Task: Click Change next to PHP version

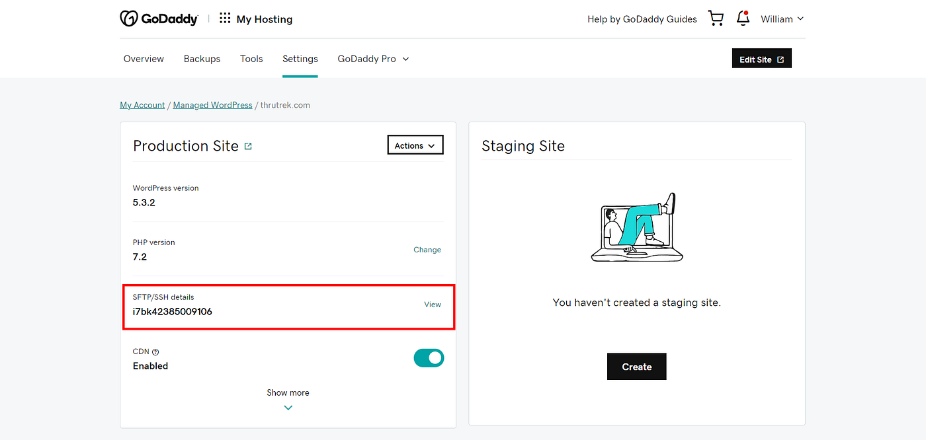Action: 427,250
